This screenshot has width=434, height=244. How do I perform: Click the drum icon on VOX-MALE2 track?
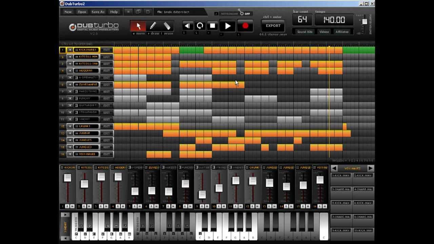pyautogui.click(x=77, y=154)
